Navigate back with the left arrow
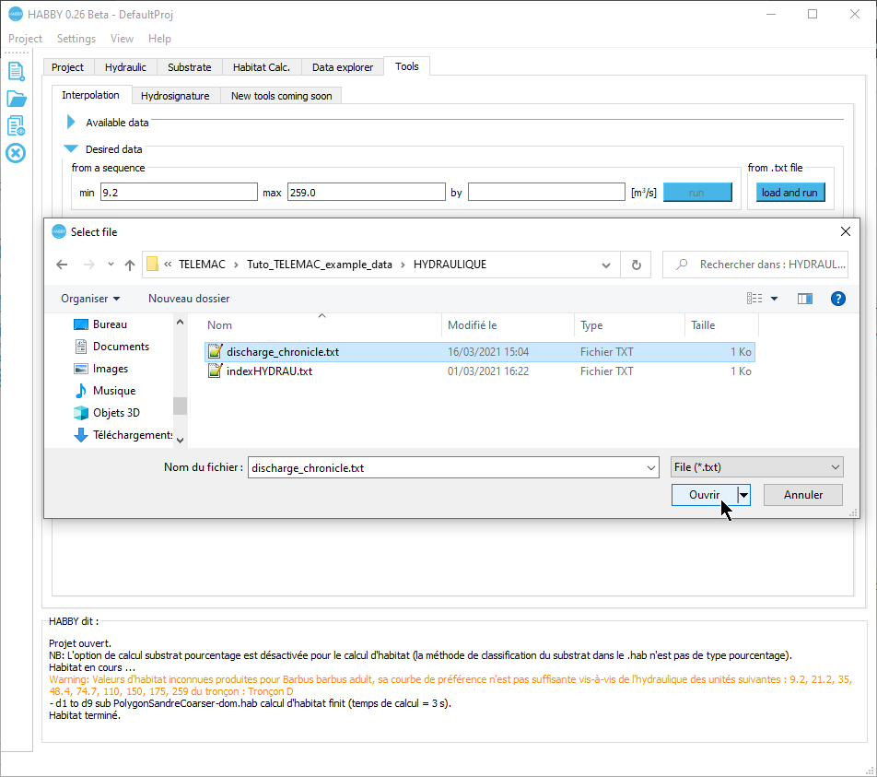877x777 pixels. coord(62,265)
